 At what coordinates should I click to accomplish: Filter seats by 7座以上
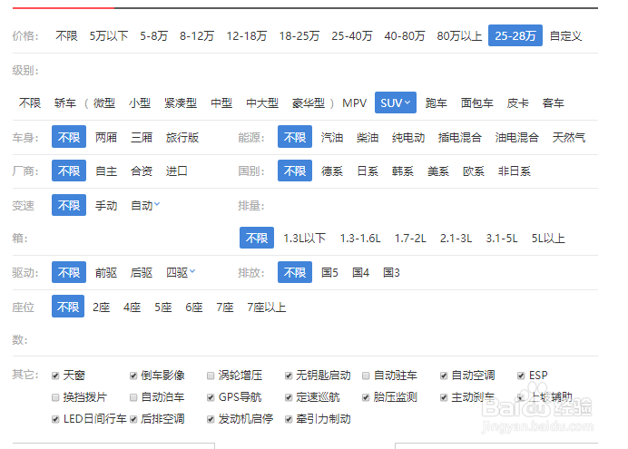[x=266, y=307]
